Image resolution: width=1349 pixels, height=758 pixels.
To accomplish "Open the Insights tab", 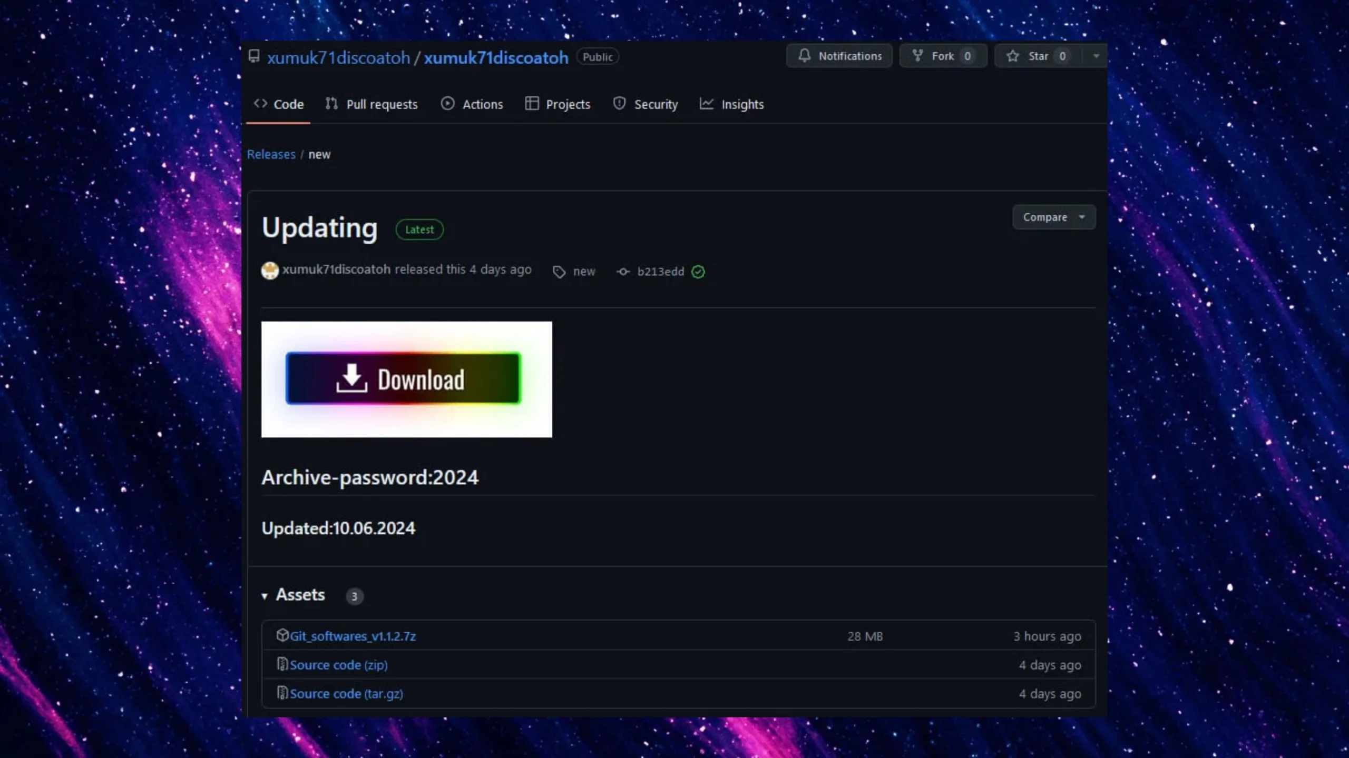I will coord(732,104).
